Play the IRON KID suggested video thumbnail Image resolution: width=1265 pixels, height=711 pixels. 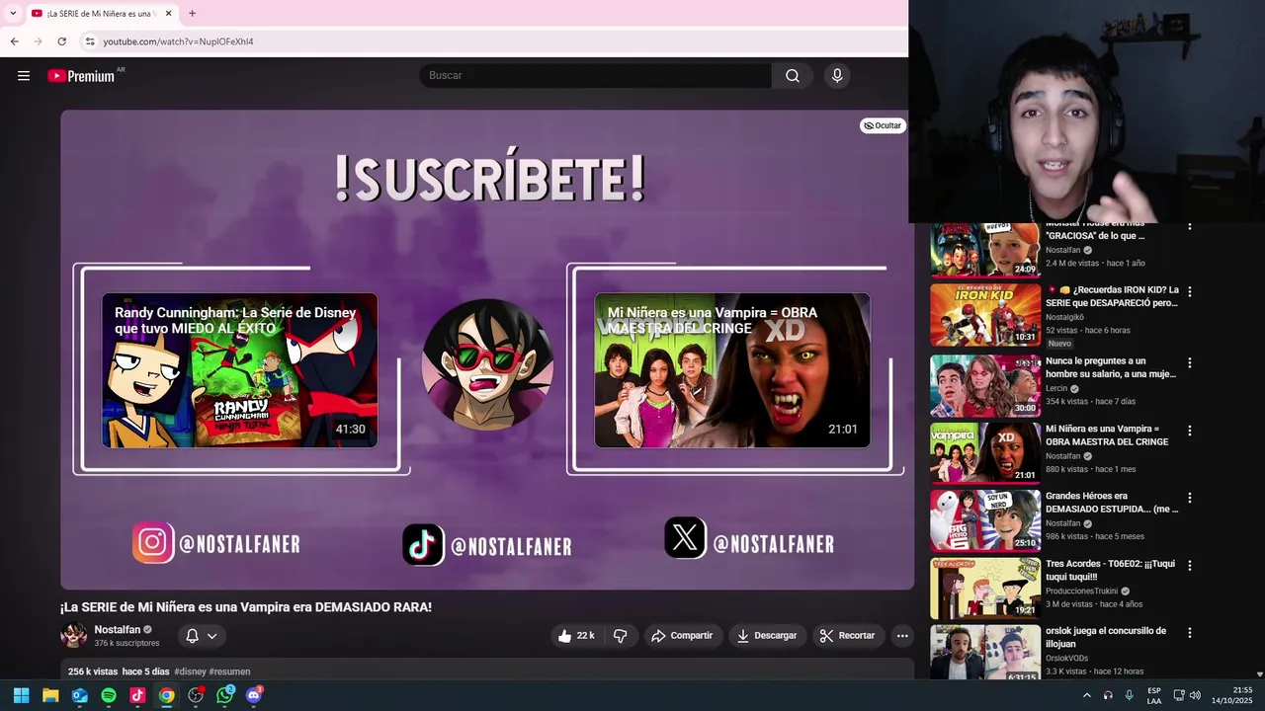pos(985,315)
